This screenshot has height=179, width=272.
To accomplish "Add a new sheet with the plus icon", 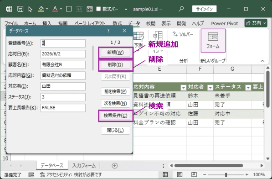I will click(x=114, y=166).
